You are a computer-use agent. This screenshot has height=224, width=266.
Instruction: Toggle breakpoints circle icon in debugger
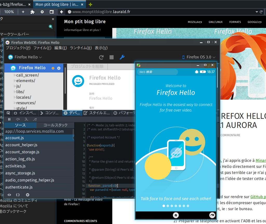click(x=28, y=195)
